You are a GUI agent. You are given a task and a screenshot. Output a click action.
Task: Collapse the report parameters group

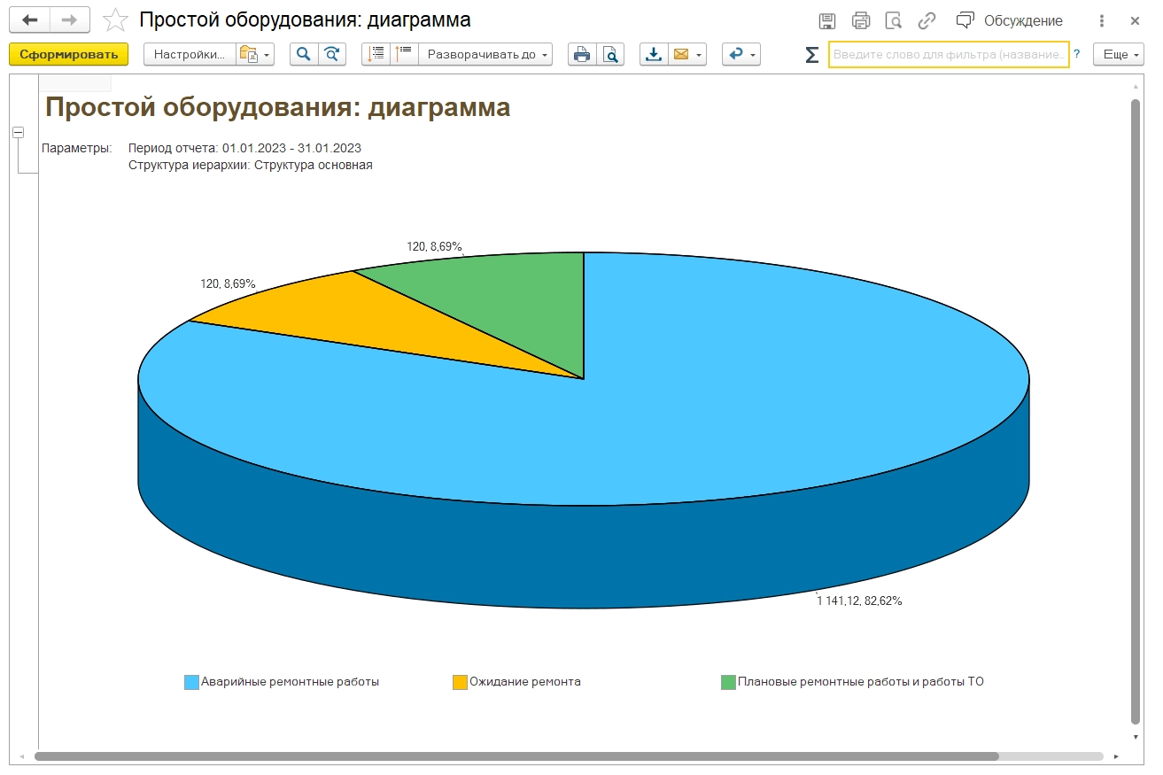(18, 132)
